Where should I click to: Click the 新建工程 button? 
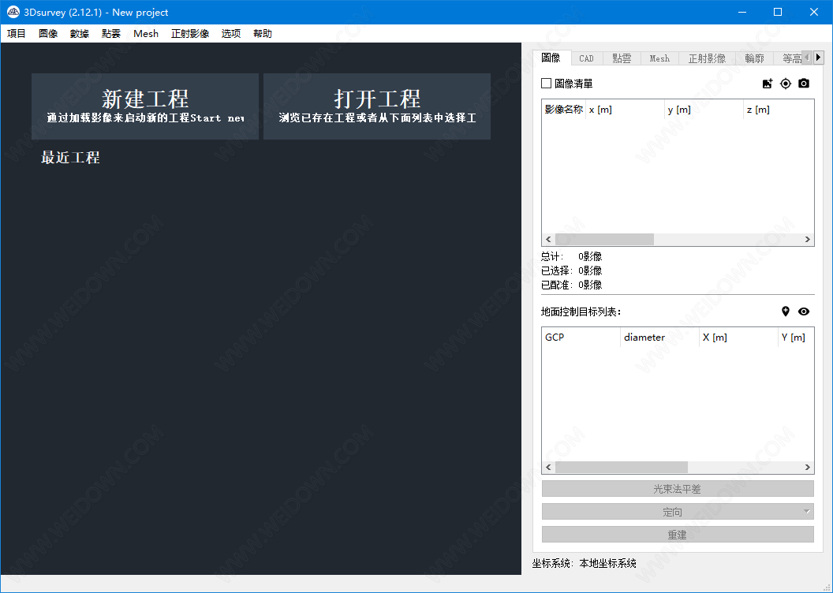pyautogui.click(x=145, y=106)
